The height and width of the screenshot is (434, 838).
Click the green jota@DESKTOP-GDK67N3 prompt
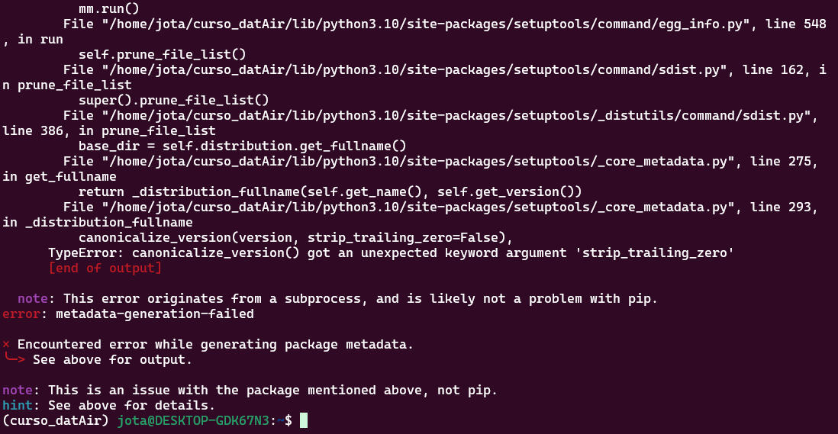193,421
